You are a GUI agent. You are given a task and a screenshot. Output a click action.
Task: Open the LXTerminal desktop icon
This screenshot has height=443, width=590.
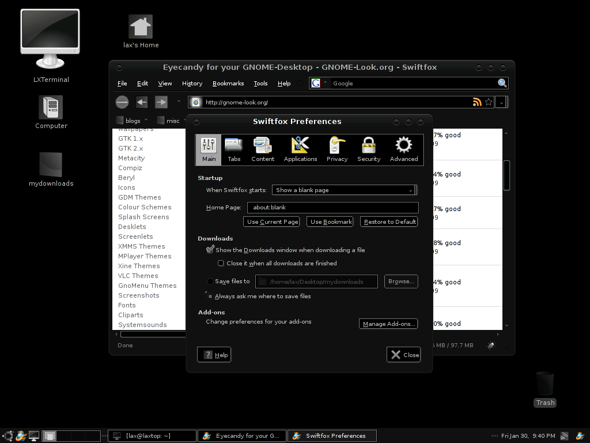click(51, 46)
